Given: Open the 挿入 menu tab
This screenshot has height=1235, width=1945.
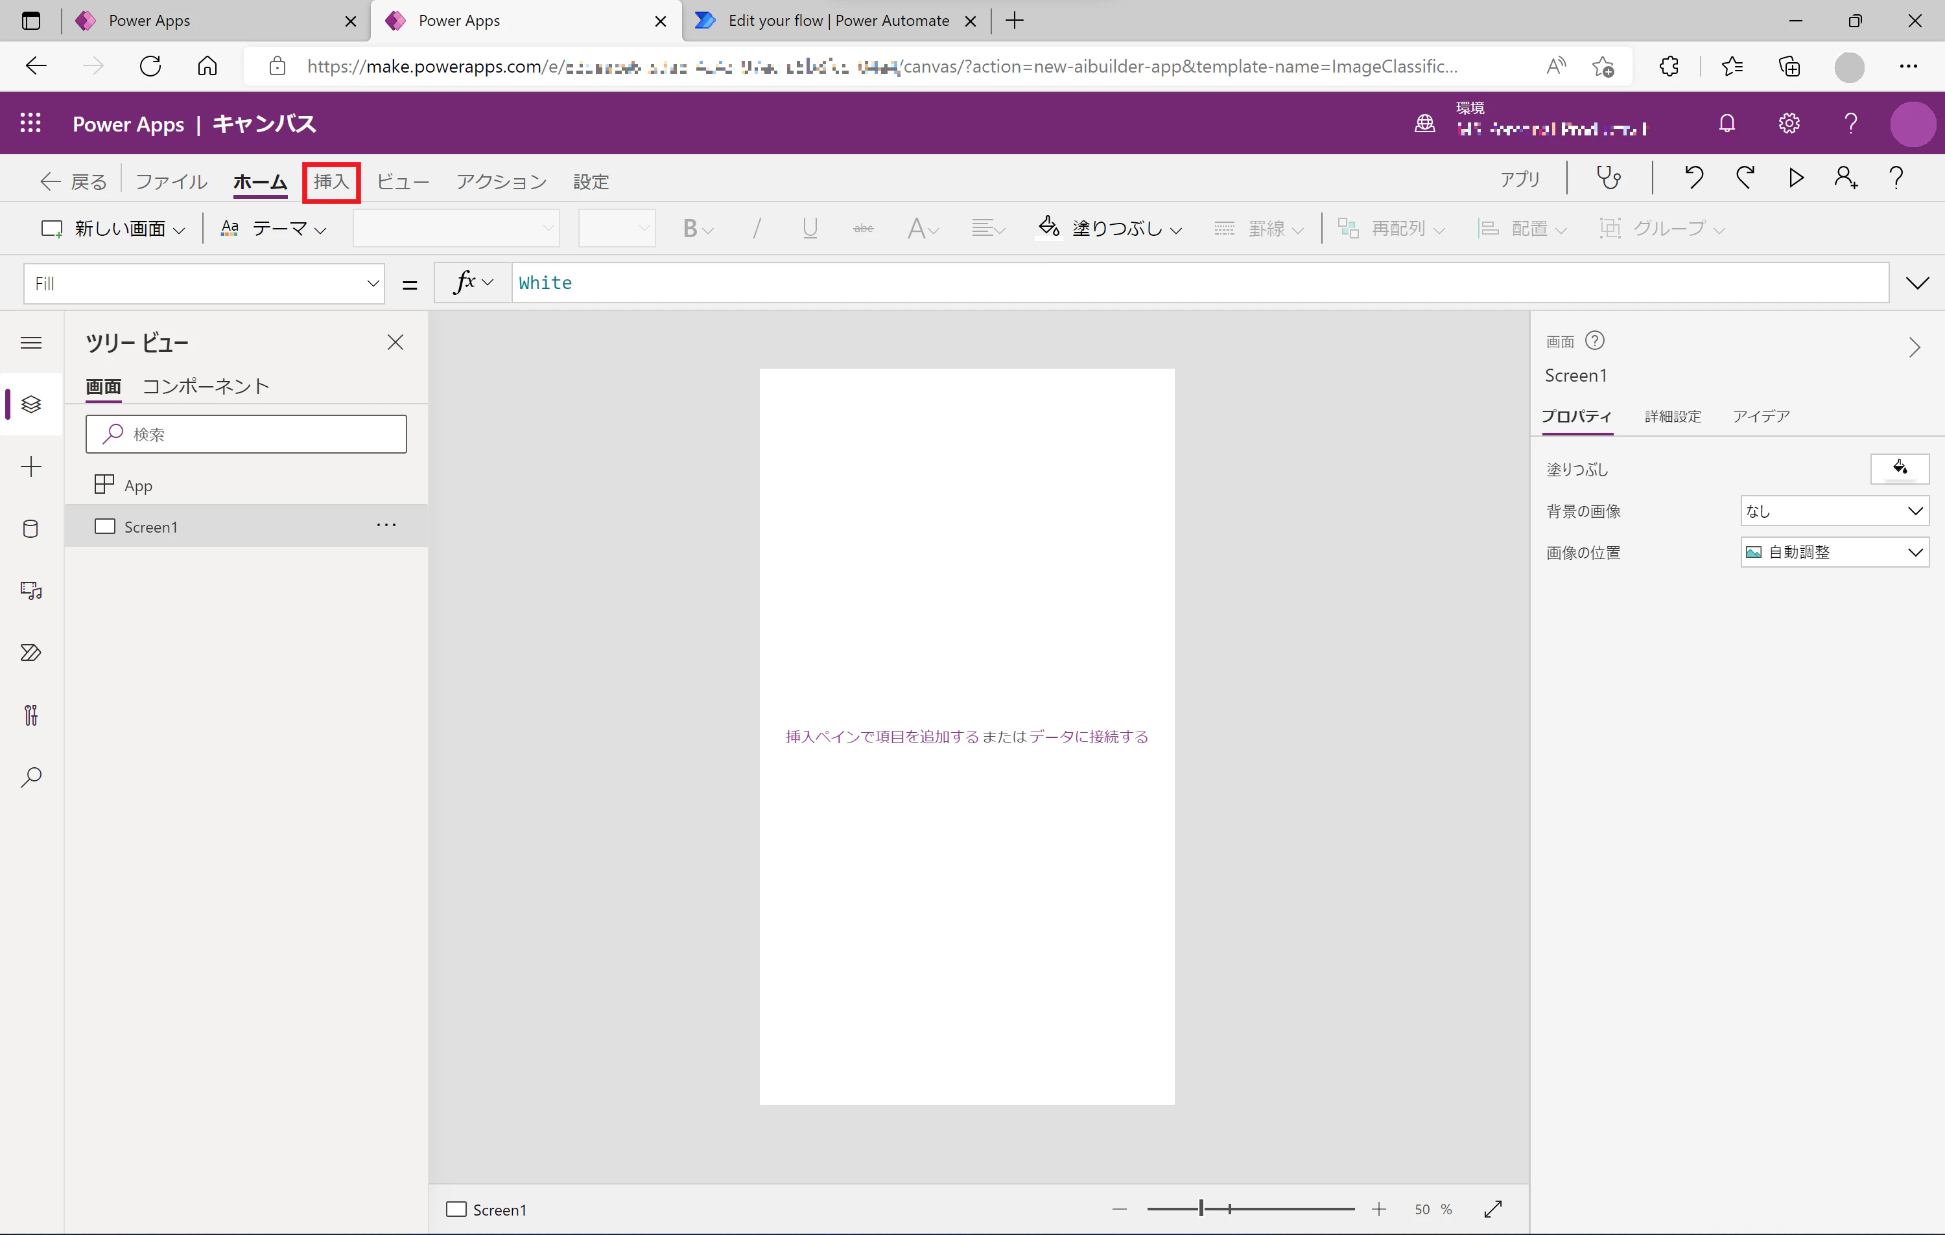Looking at the screenshot, I should tap(331, 181).
